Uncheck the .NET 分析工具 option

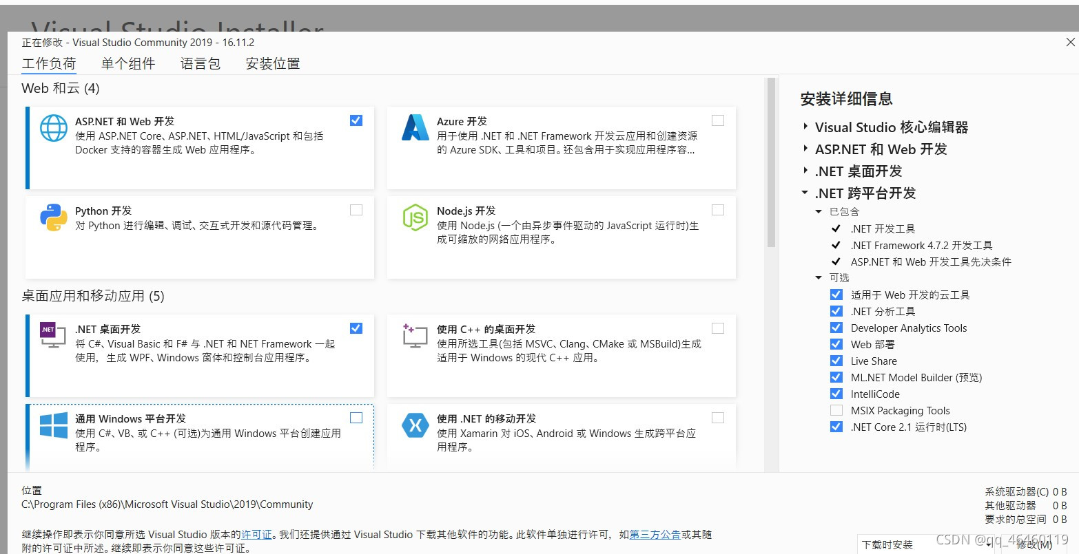[836, 311]
